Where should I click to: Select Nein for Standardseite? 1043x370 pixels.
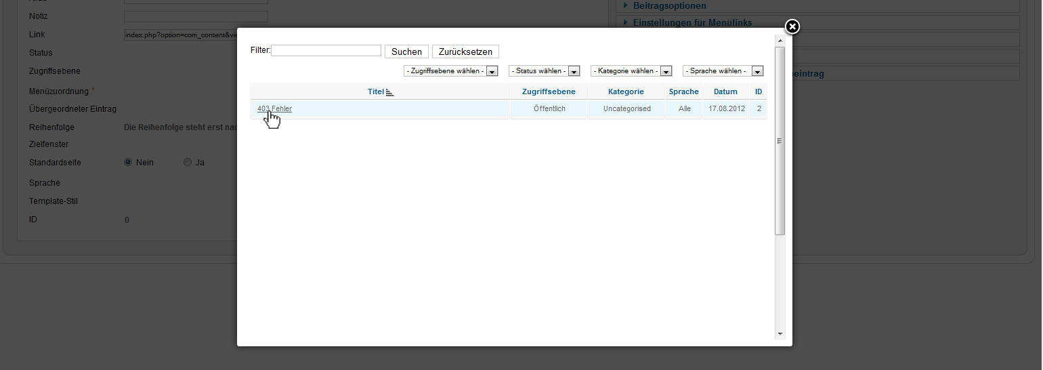128,163
